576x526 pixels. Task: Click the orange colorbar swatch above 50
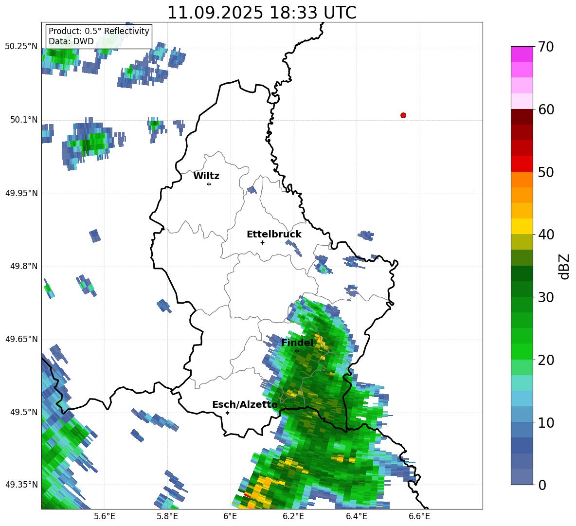pos(522,179)
